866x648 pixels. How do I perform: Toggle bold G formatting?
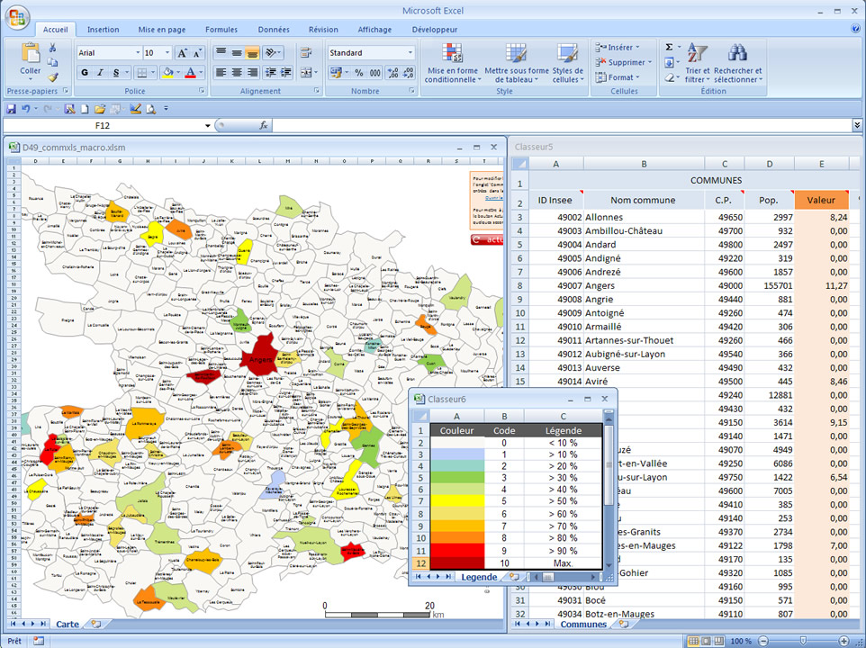pyautogui.click(x=85, y=72)
